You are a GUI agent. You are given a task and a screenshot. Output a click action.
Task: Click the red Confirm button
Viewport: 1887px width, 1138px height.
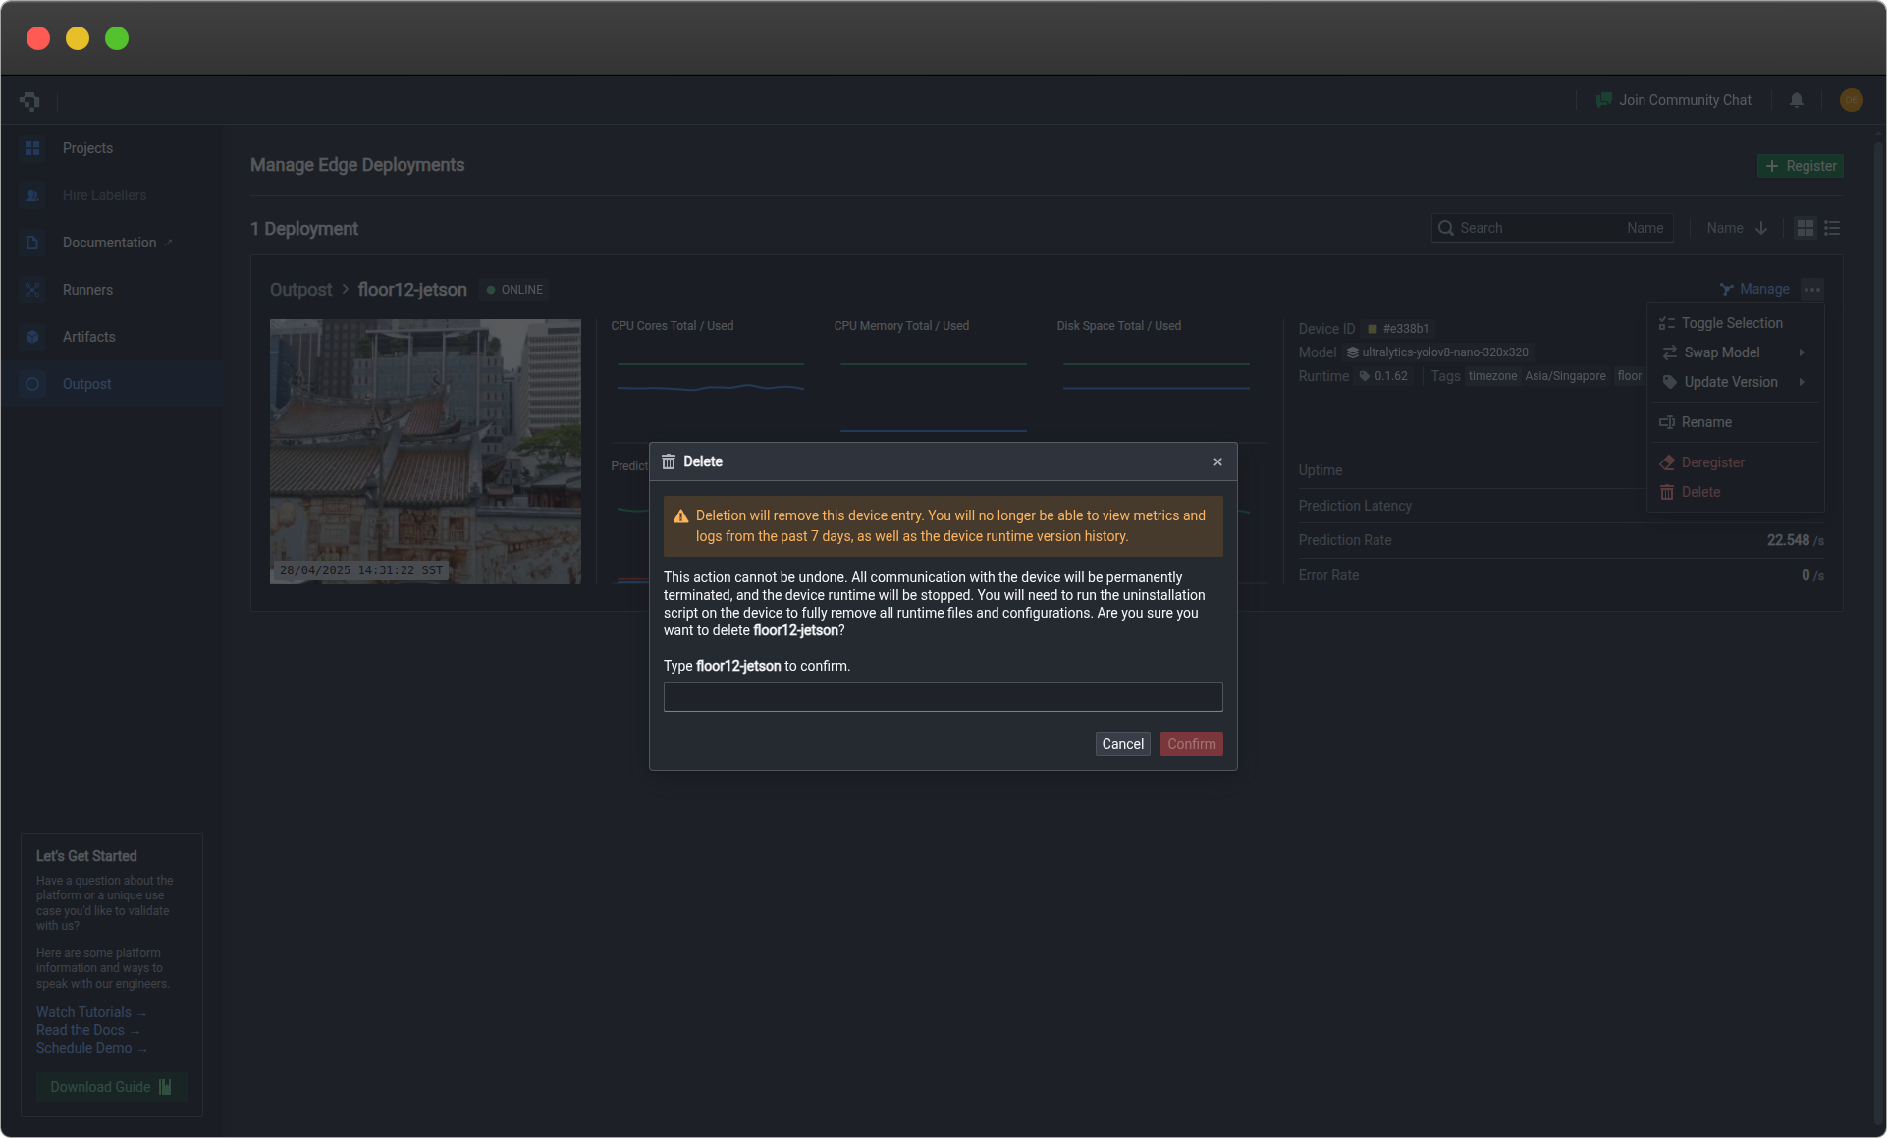coord(1191,744)
